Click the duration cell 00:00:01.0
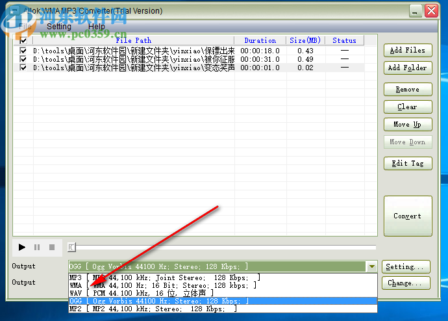Screen dimensions: 448x321 [260, 68]
